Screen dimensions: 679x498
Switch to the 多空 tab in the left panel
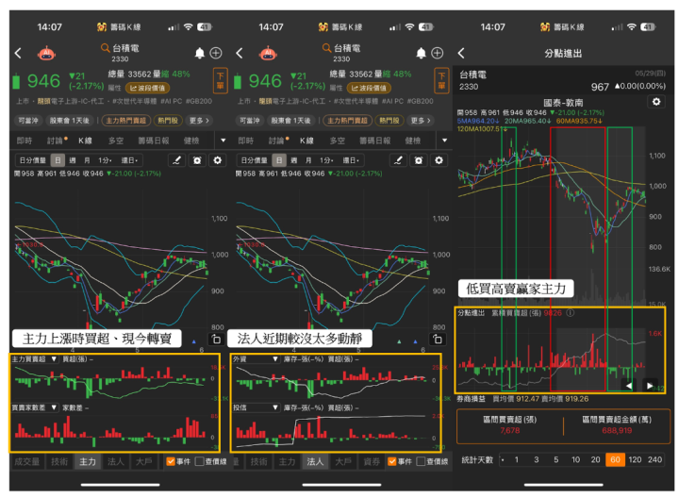pyautogui.click(x=116, y=140)
